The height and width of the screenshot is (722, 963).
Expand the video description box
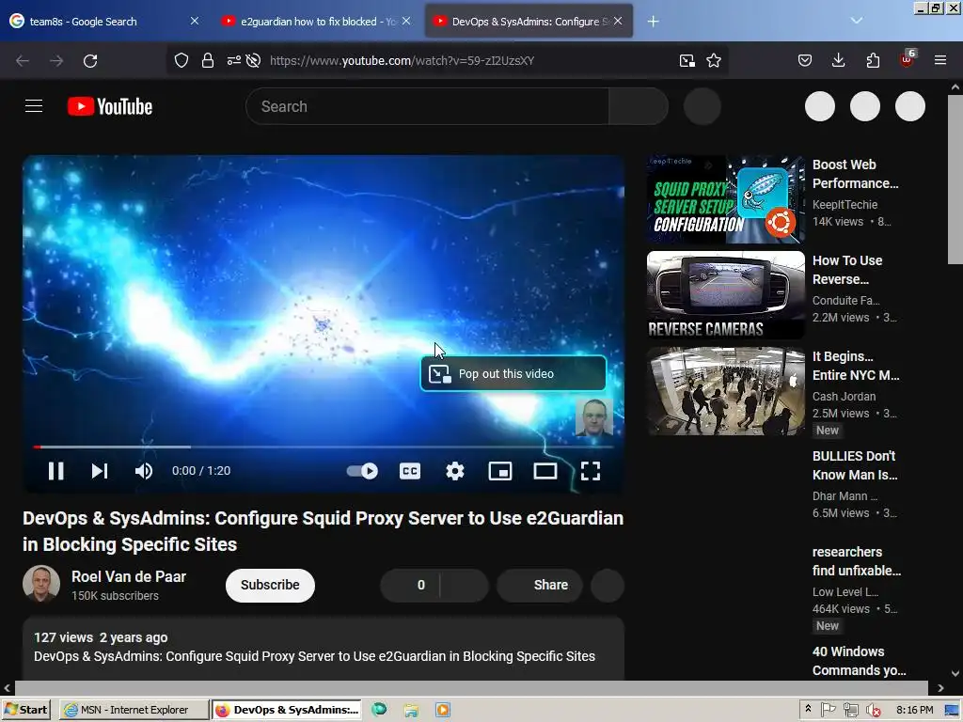pos(324,649)
